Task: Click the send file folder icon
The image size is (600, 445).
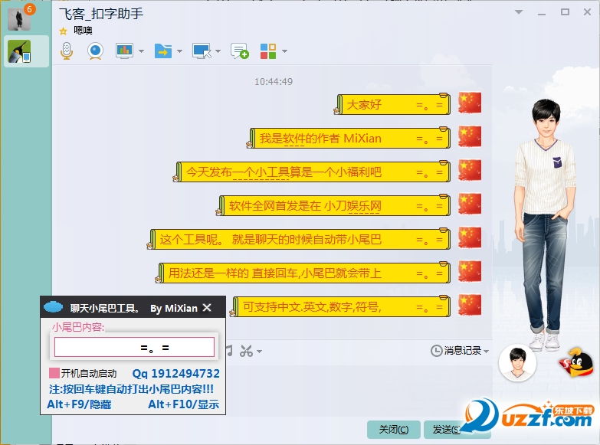Action: pyautogui.click(x=163, y=51)
